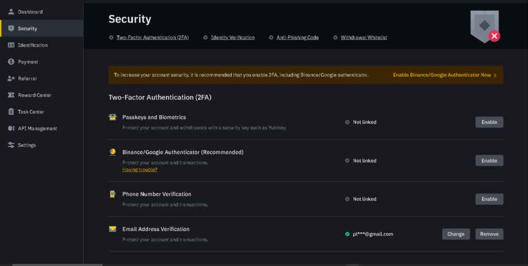Click the Not linked icon in Authenticator row
The width and height of the screenshot is (528, 266).
click(x=347, y=161)
